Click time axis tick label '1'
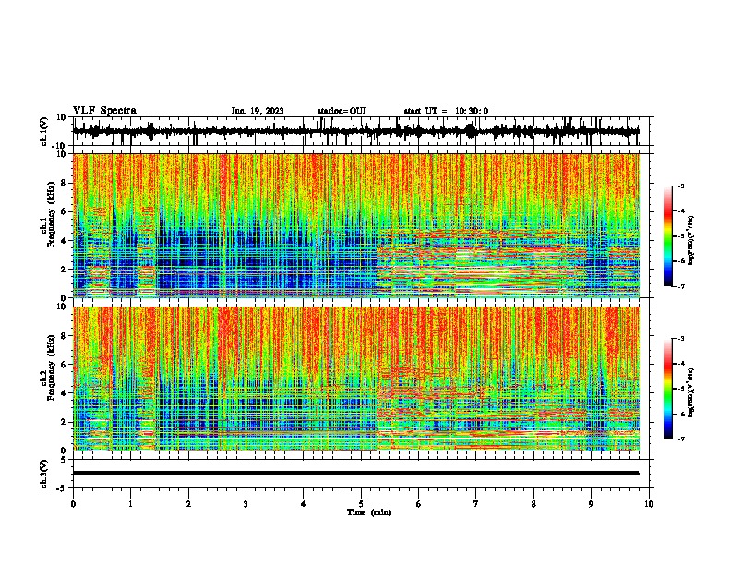The image size is (731, 565). click(130, 504)
